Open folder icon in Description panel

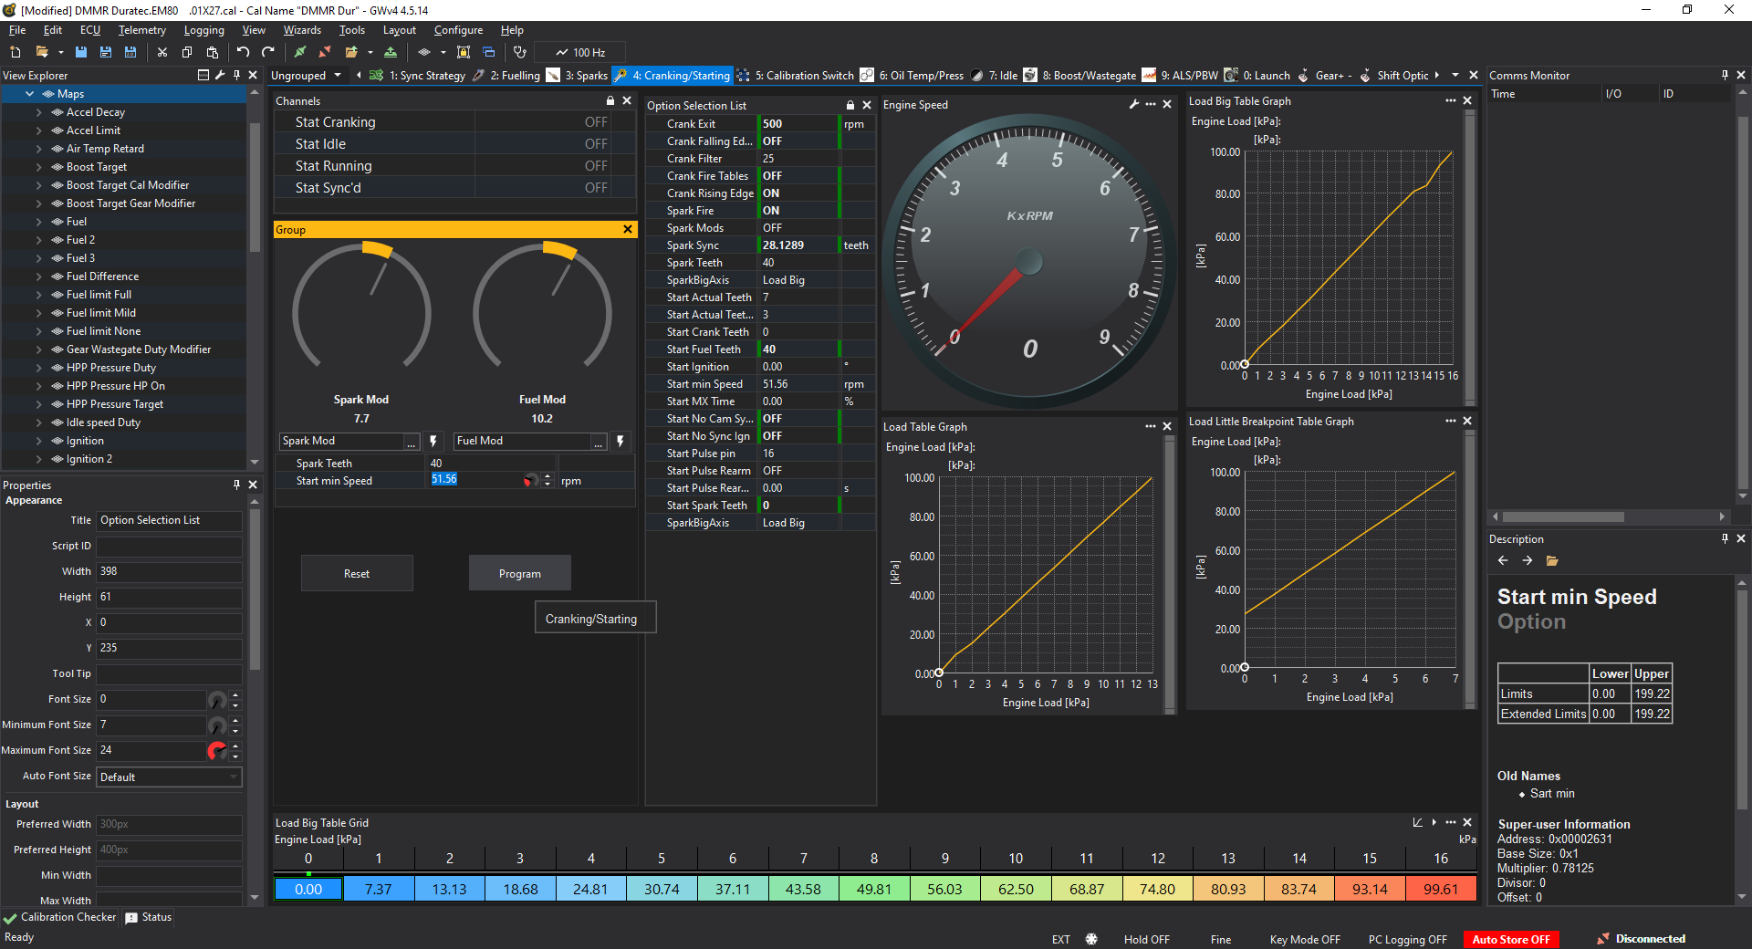coord(1552,560)
